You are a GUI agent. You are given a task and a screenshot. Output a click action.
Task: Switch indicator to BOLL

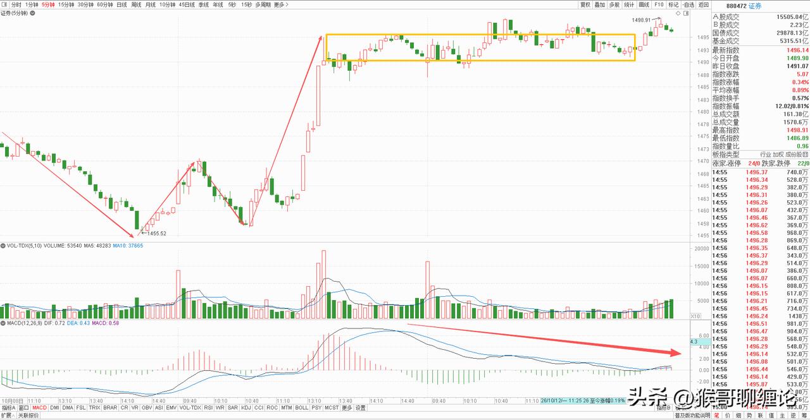click(302, 408)
